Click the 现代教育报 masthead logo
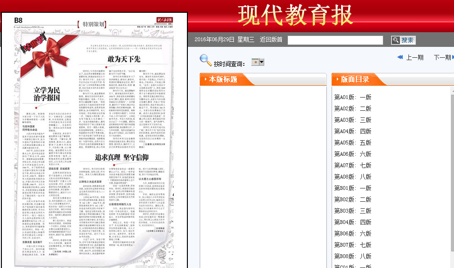 tap(295, 15)
